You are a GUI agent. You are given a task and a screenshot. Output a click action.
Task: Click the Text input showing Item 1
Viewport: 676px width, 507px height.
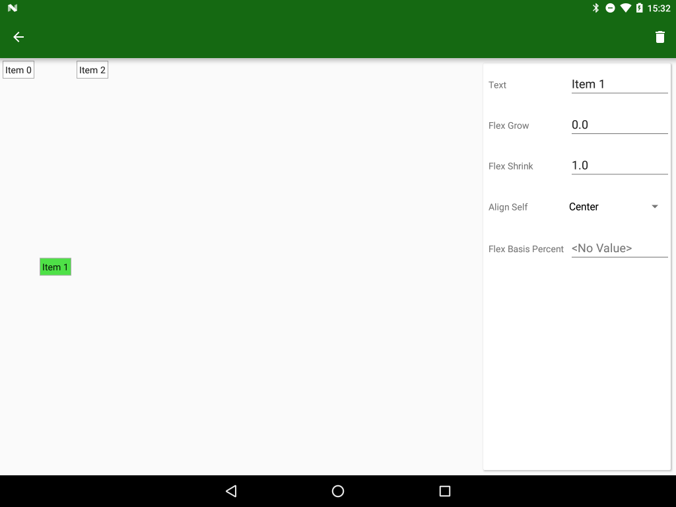pyautogui.click(x=618, y=84)
